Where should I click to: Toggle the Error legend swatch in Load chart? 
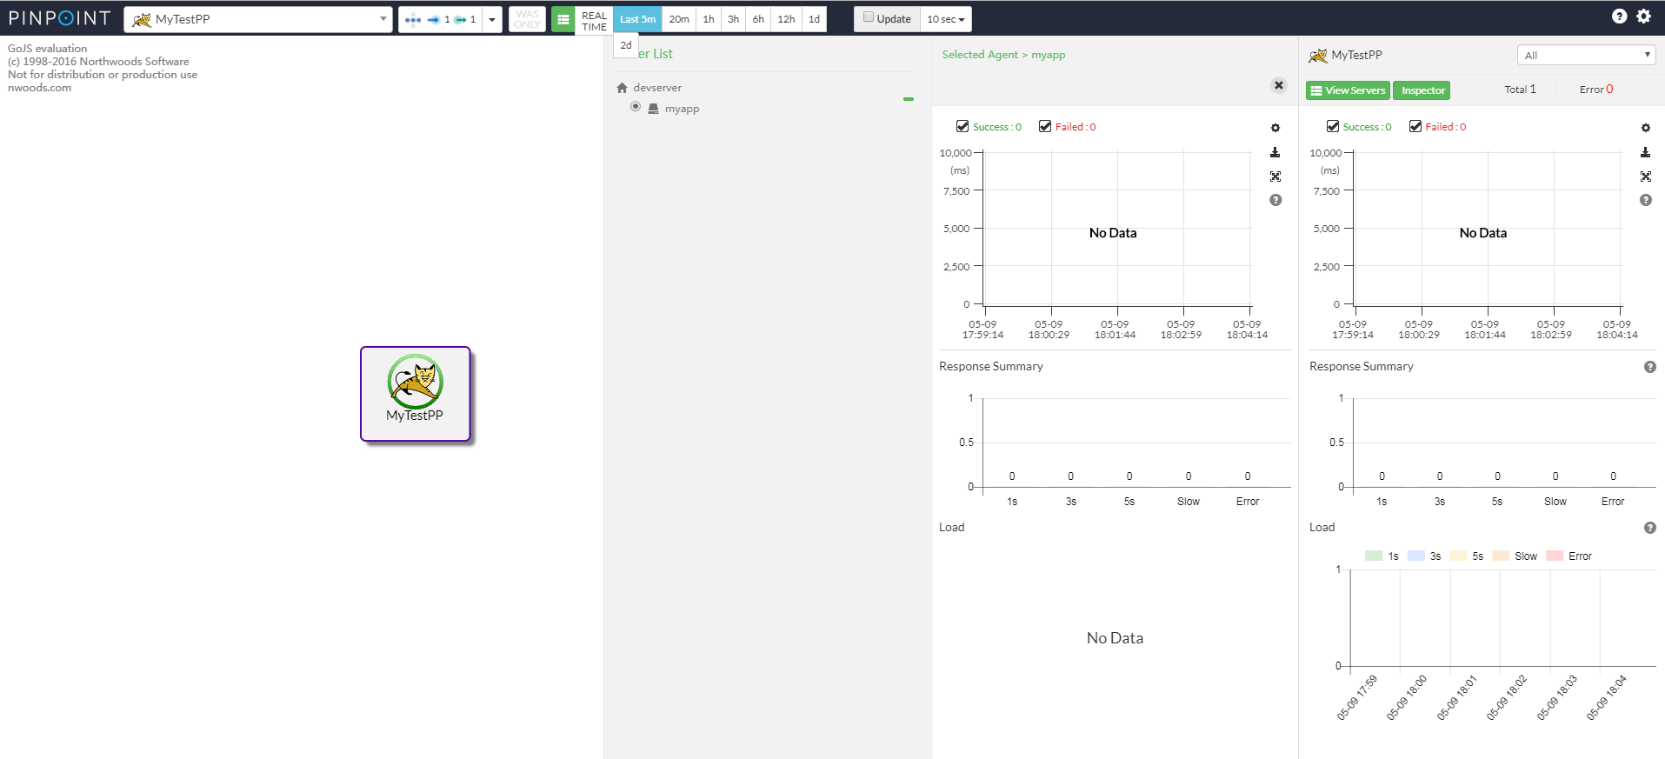click(1555, 556)
